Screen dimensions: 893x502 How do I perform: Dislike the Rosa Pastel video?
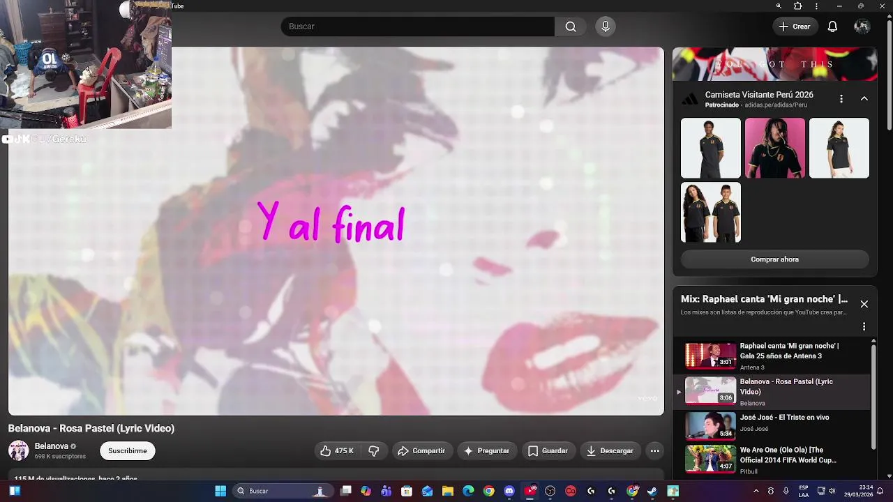click(x=374, y=451)
